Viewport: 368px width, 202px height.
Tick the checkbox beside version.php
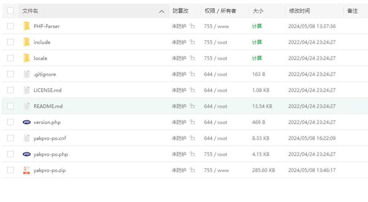pos(10,122)
